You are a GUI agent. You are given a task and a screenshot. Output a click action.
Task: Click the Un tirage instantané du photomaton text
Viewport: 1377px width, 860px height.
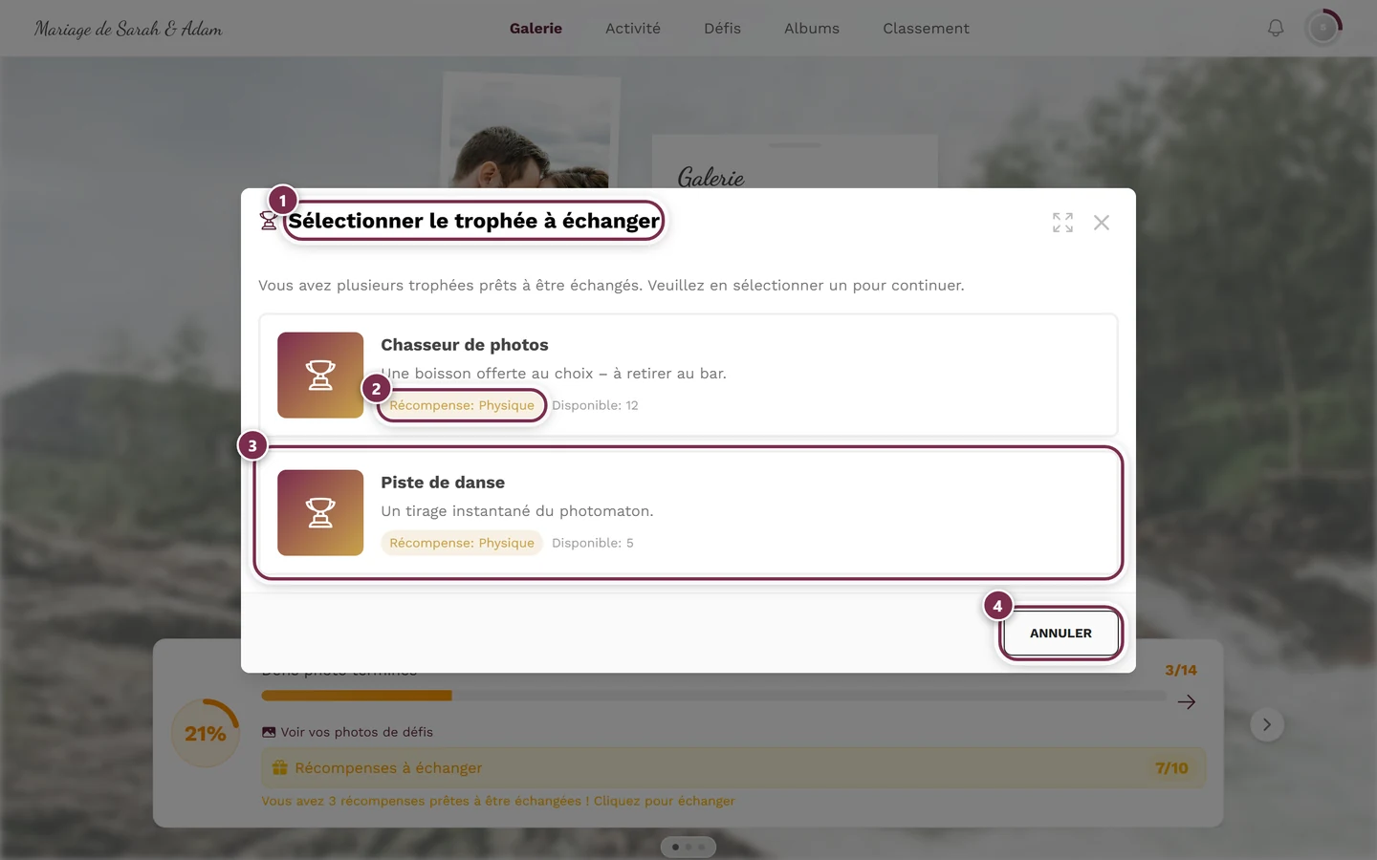point(517,511)
